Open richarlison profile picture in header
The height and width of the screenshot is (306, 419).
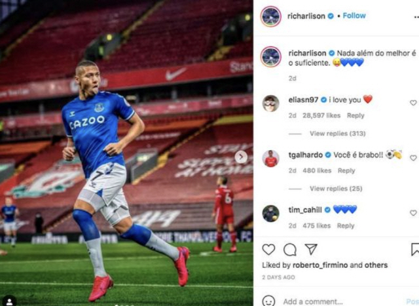coord(270,16)
